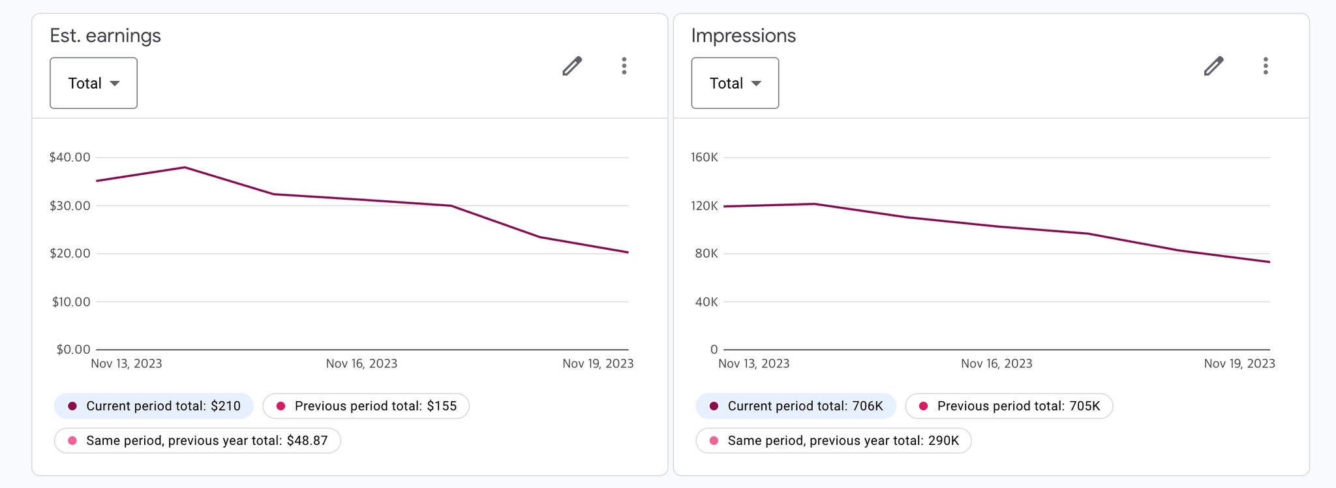Image resolution: width=1336 pixels, height=488 pixels.
Task: Click the Nov 13, 2023 label on Impressions chart
Action: tap(753, 363)
